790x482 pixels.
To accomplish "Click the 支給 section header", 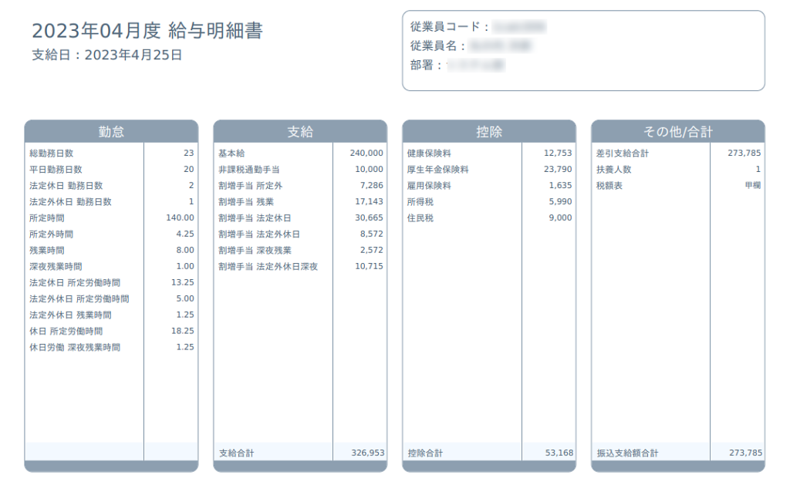I will pos(300,132).
